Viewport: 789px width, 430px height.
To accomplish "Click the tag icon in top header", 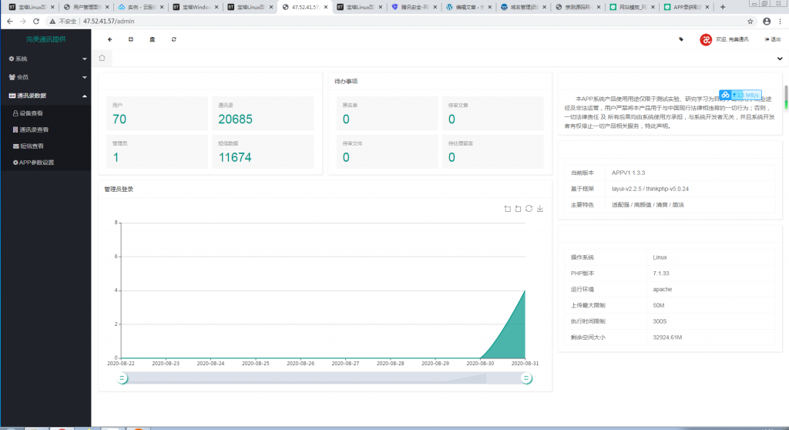I will pyautogui.click(x=680, y=39).
